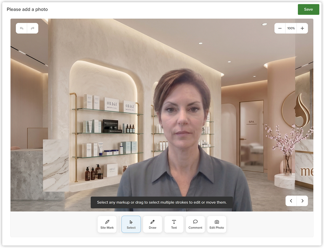Image resolution: width=324 pixels, height=248 pixels.
Task: Go to the previous photo
Action: coord(291,201)
